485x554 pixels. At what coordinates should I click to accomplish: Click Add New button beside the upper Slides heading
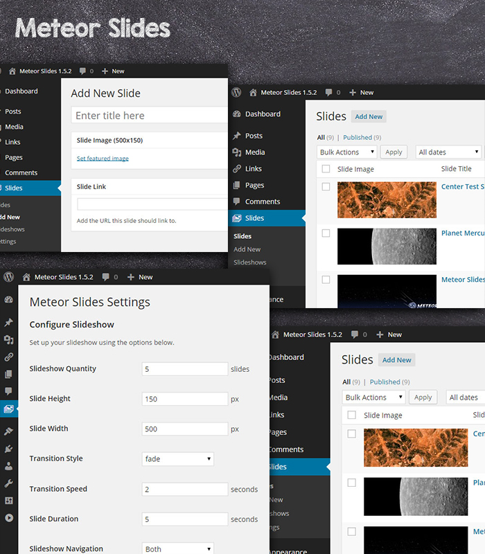click(x=369, y=116)
